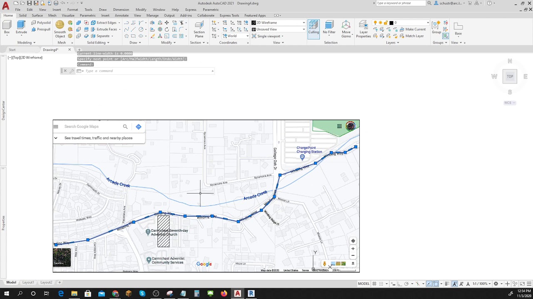The image size is (533, 299).
Task: Open the DesignCenter side palette
Action: (x=3, y=110)
